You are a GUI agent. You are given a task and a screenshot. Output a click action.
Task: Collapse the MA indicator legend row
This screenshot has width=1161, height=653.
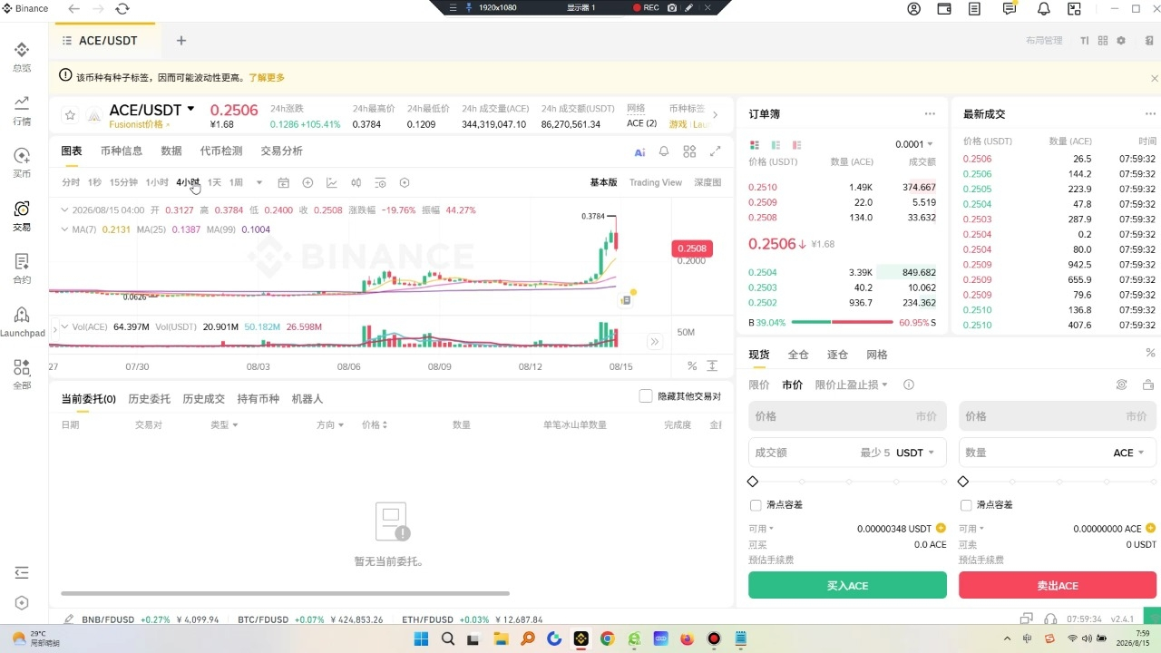64,229
